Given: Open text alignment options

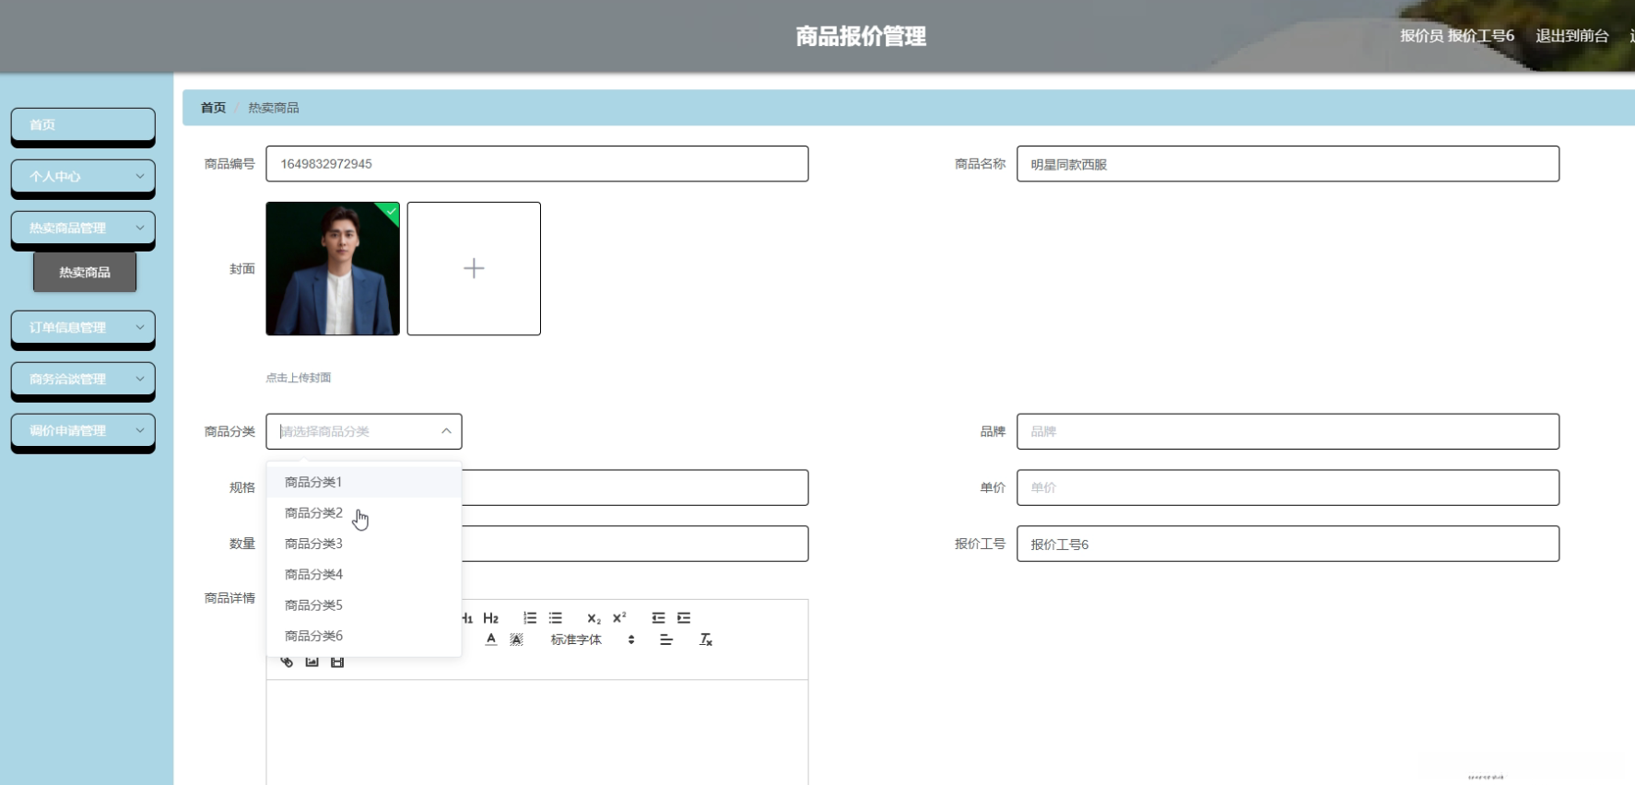Looking at the screenshot, I should click(x=666, y=639).
